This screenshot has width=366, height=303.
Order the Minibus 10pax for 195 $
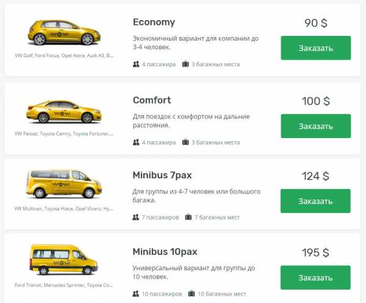[315, 277]
